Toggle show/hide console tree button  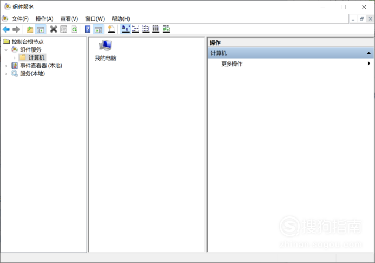(41, 29)
